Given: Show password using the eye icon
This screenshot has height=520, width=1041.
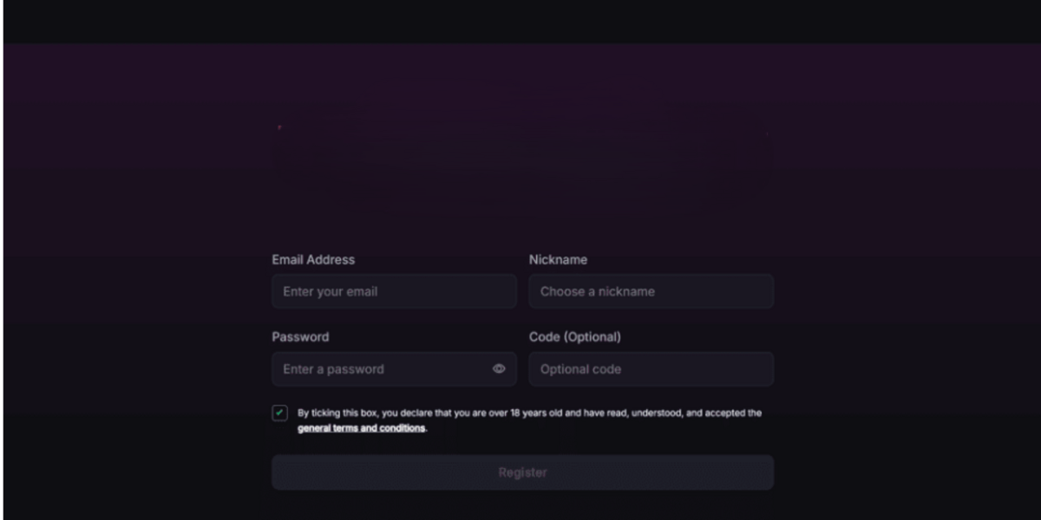Looking at the screenshot, I should point(499,369).
